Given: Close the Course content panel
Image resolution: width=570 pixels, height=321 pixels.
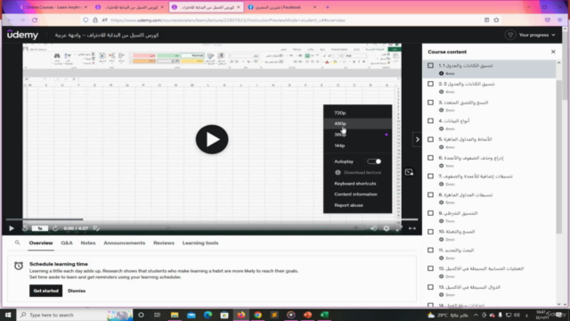Looking at the screenshot, I should (553, 52).
